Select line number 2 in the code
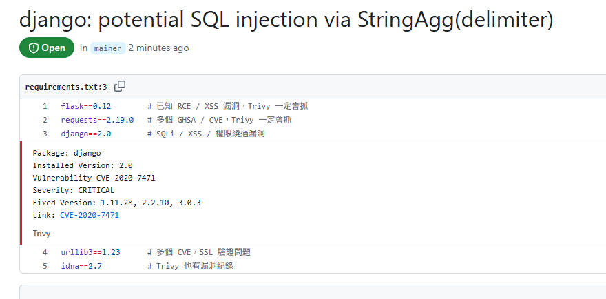 click(45, 120)
